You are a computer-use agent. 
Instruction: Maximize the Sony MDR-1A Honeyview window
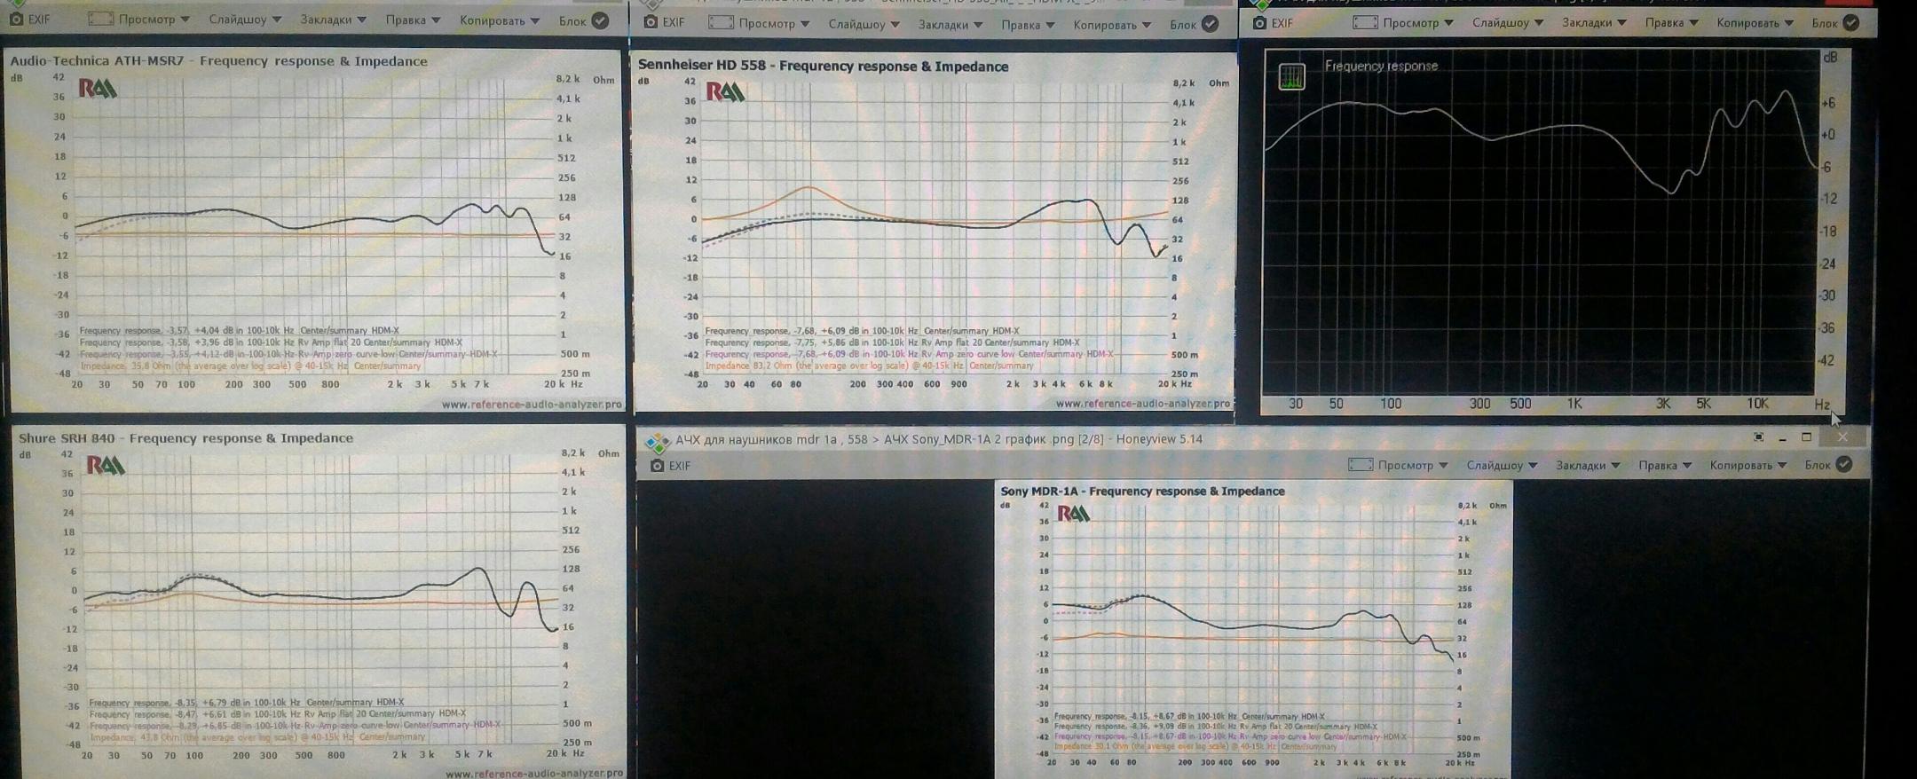click(1806, 437)
